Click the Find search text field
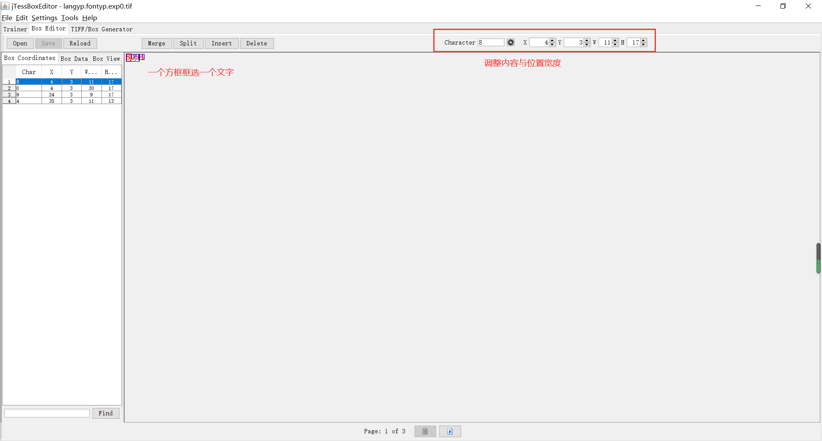Viewport: 822px width, 441px height. pos(47,413)
